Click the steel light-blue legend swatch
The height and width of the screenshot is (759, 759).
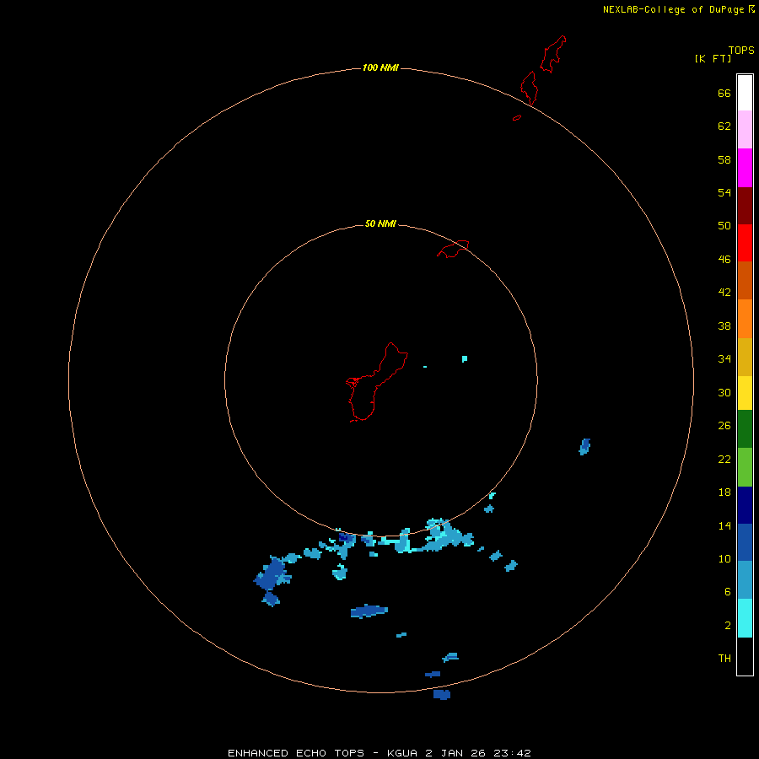point(745,580)
